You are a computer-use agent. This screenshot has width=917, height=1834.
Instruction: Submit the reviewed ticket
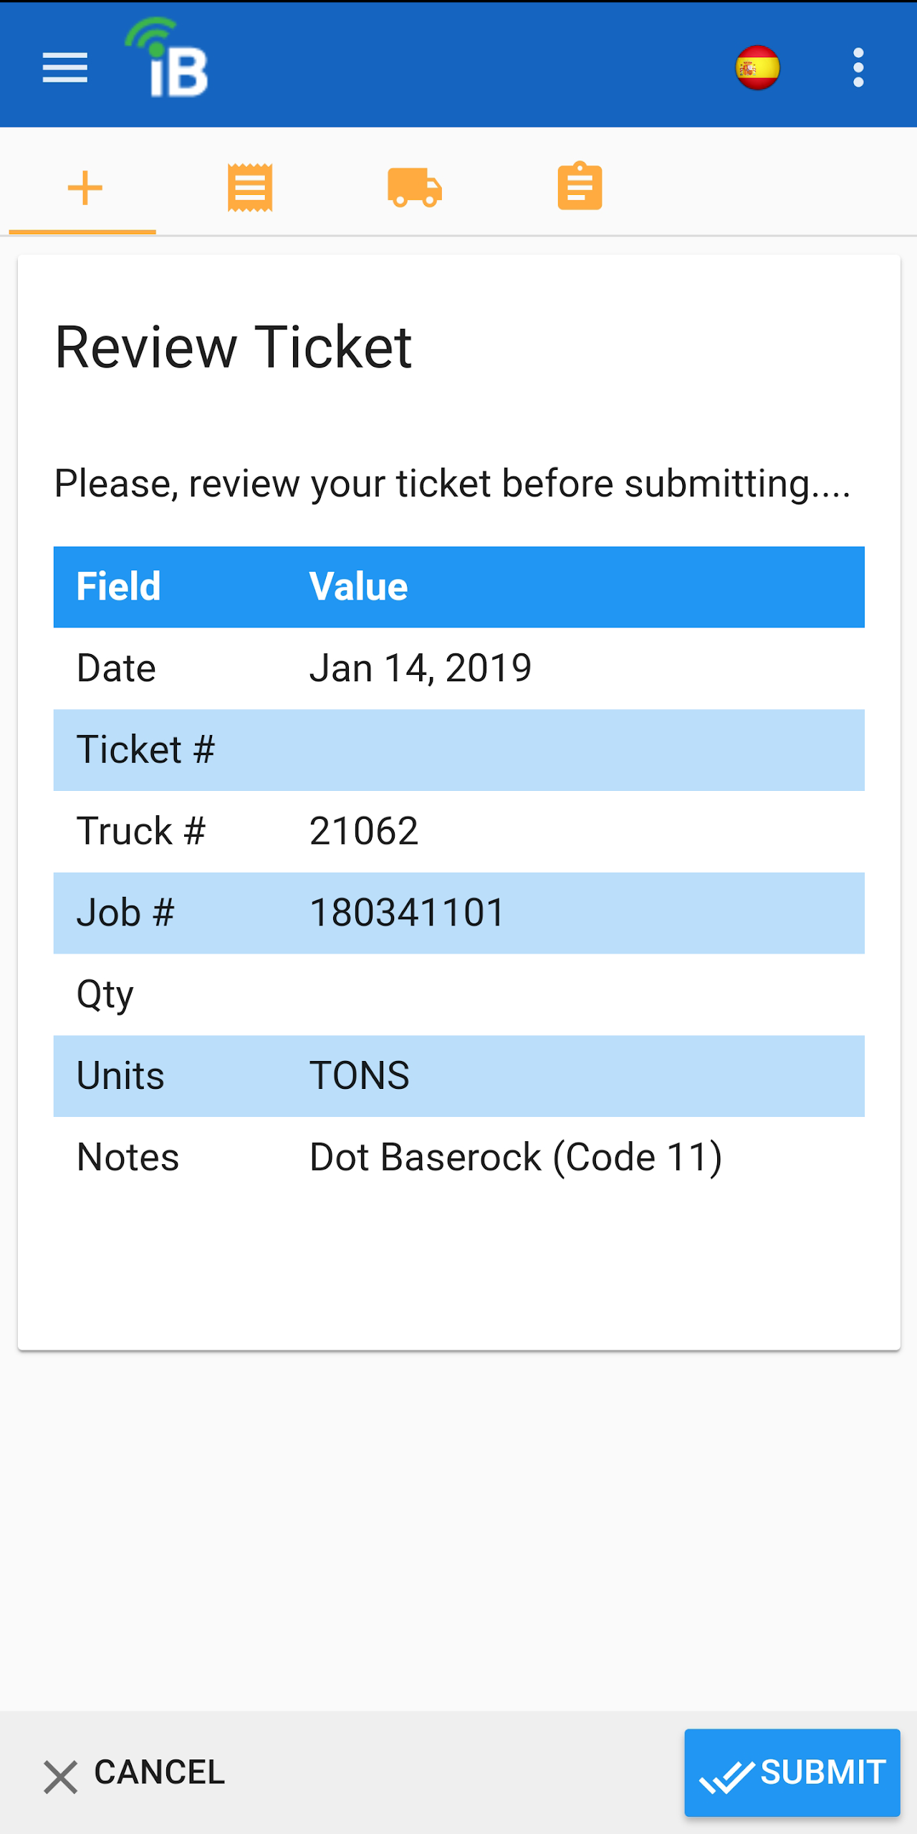(x=792, y=1772)
